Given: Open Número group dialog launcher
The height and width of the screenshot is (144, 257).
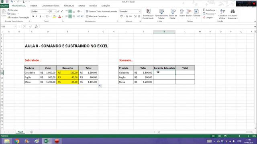Looking at the screenshot, I should (140, 21).
